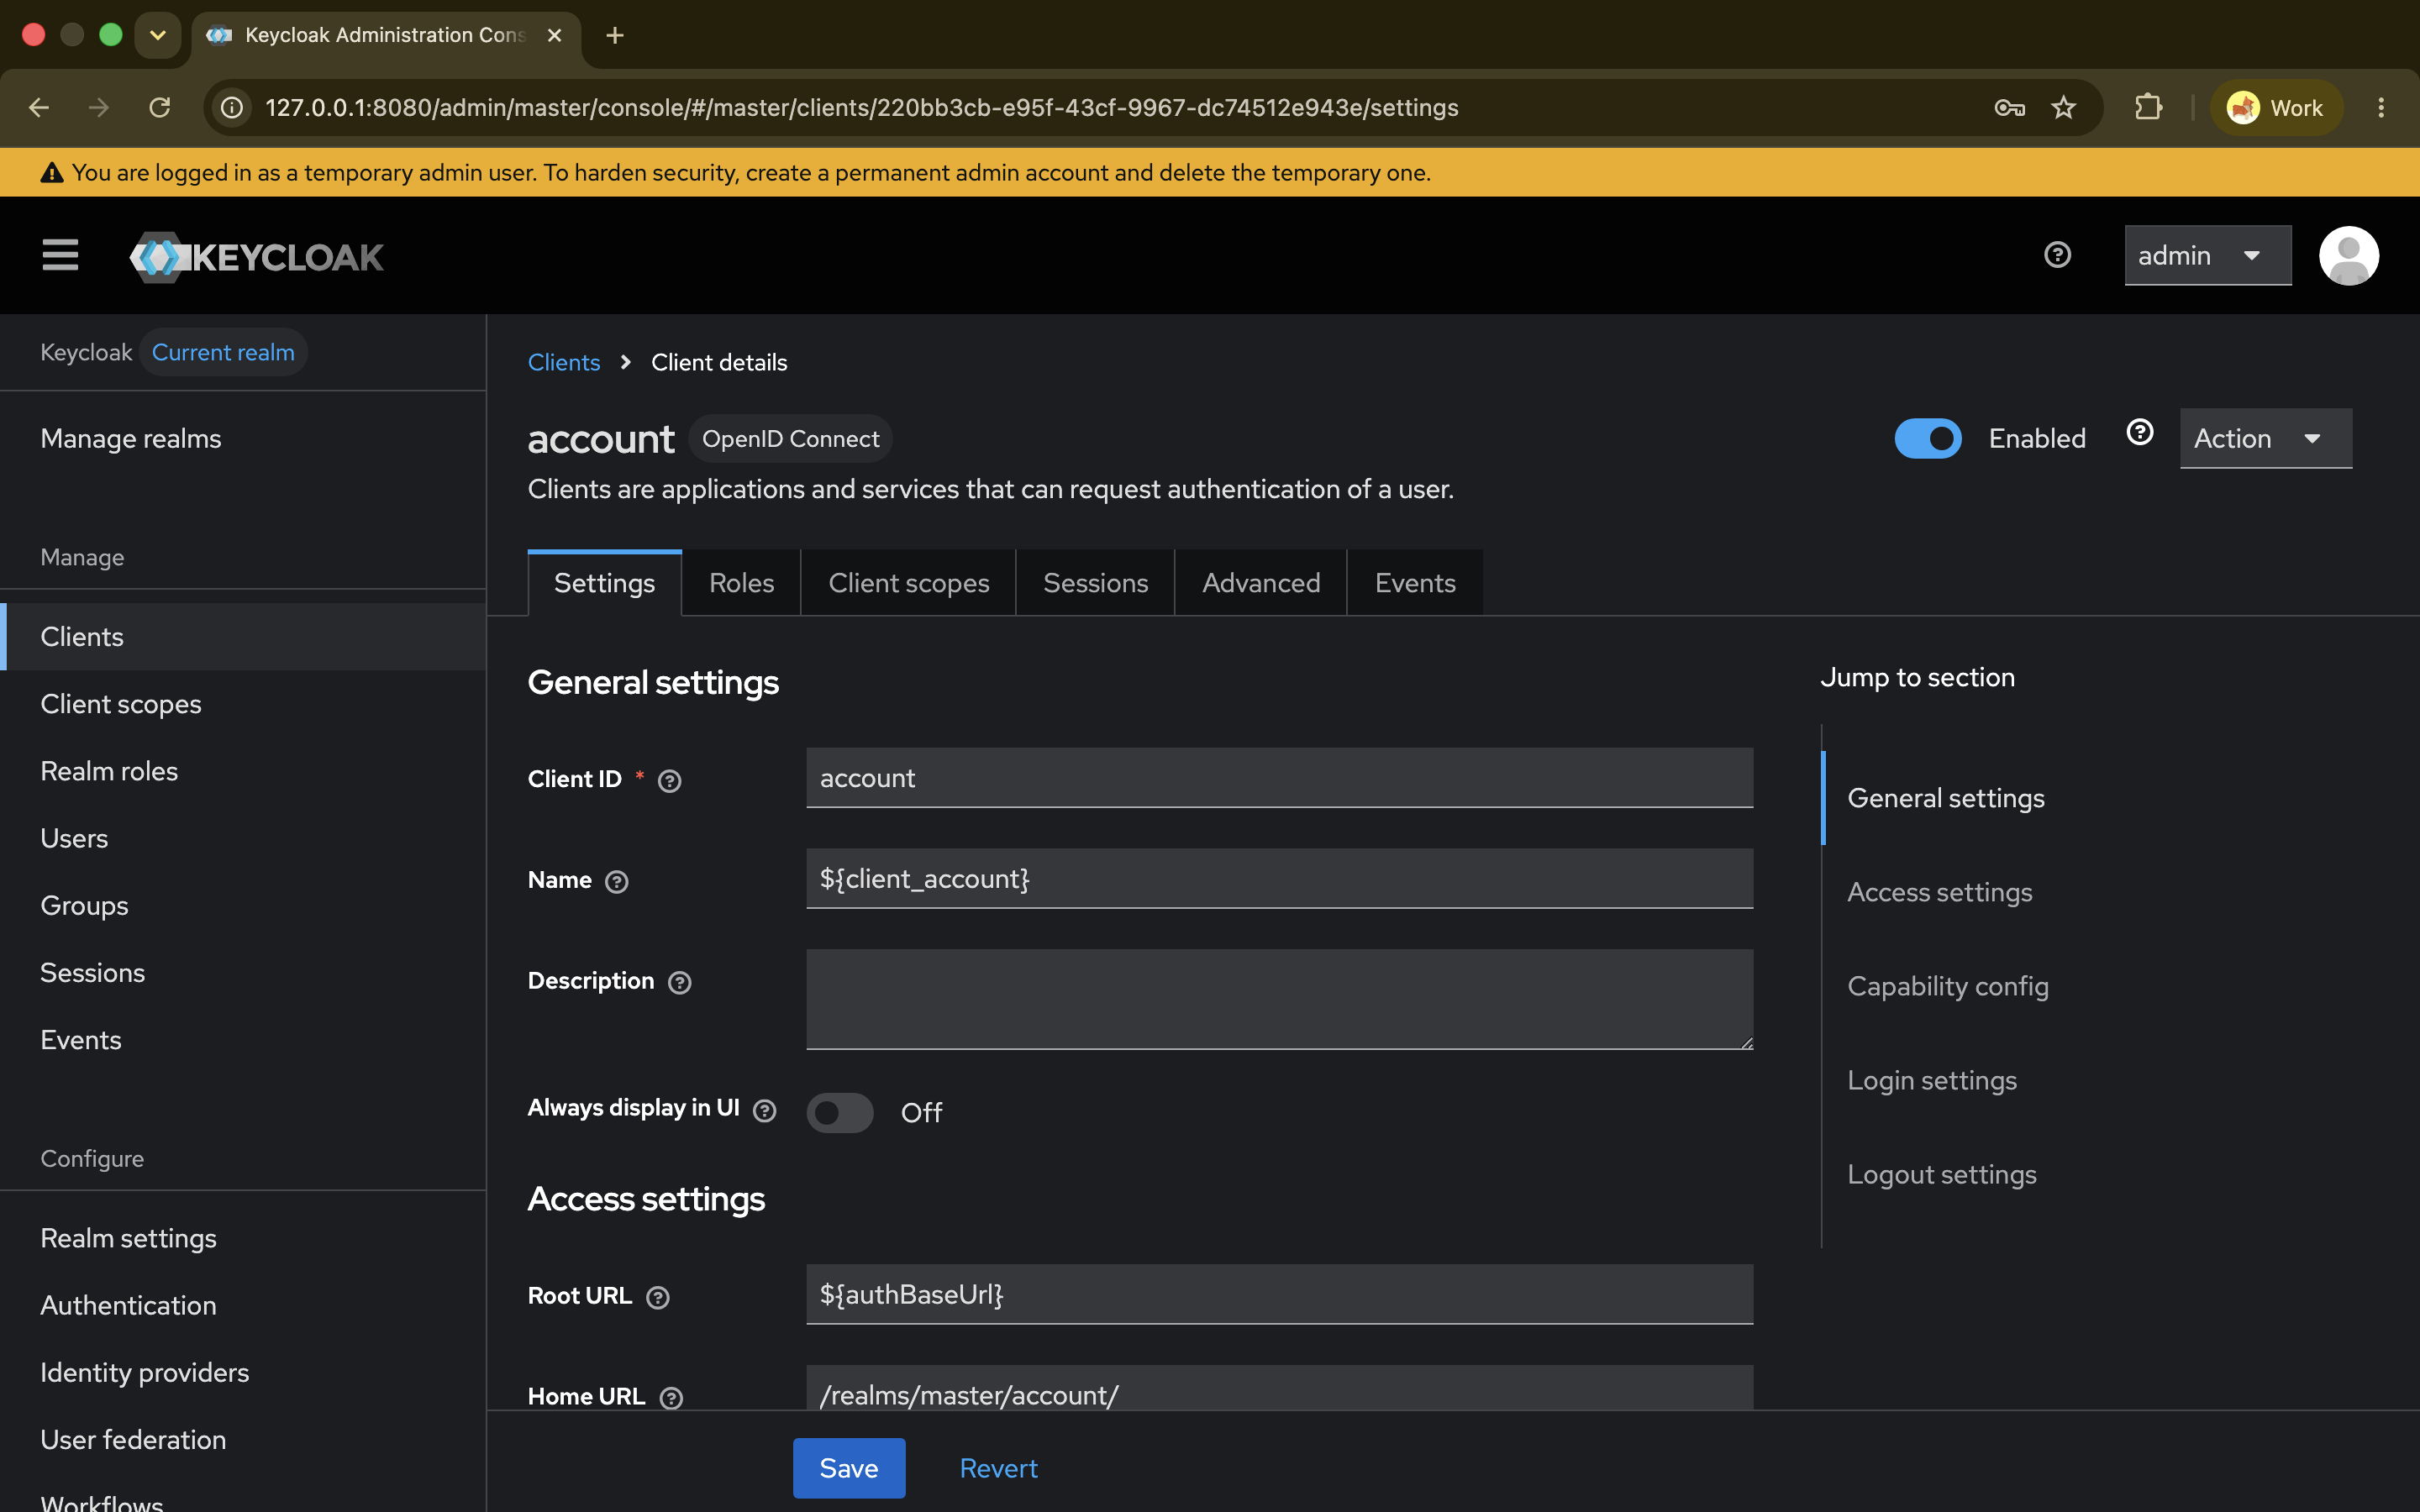View site information in the address bar
Image resolution: width=2420 pixels, height=1512 pixels.
(x=232, y=107)
